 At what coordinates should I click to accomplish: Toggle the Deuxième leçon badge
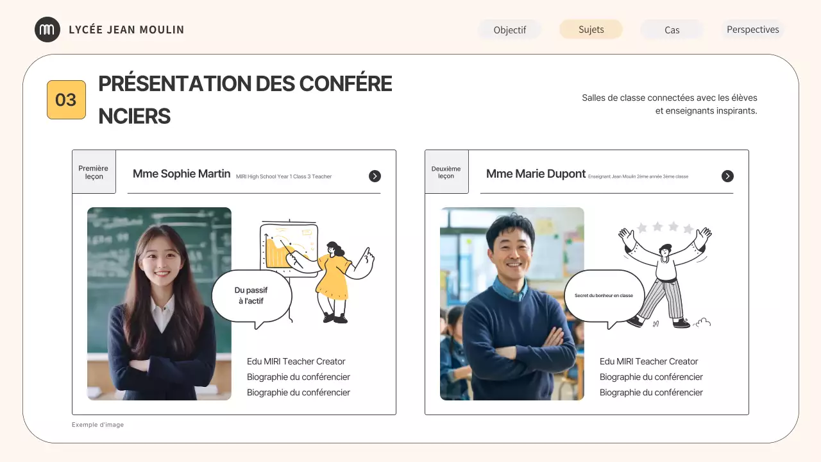click(446, 171)
